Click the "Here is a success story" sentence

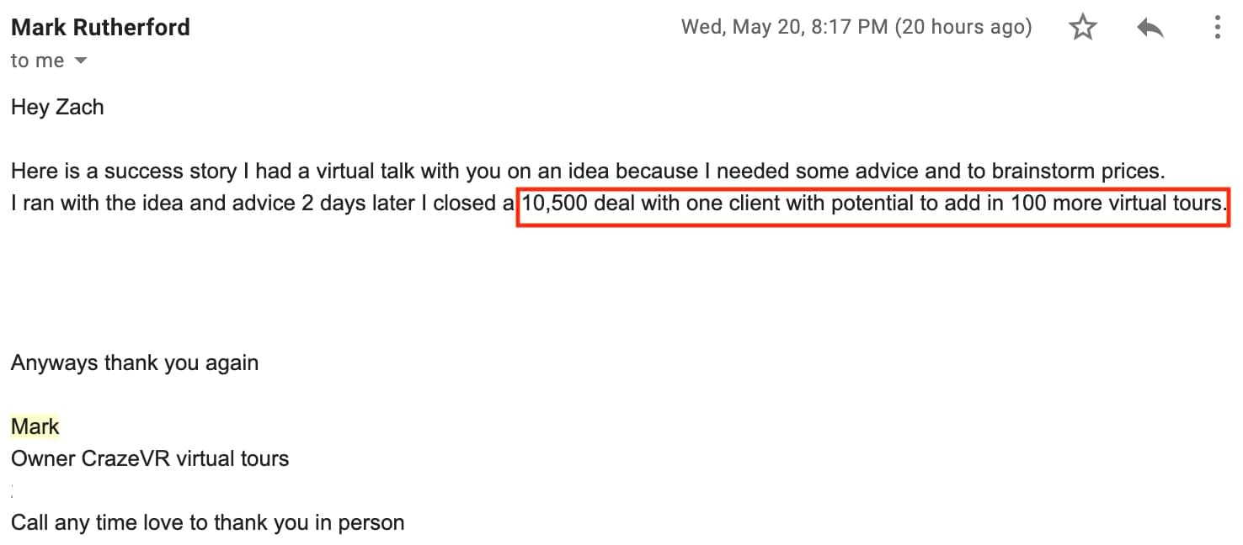point(587,172)
